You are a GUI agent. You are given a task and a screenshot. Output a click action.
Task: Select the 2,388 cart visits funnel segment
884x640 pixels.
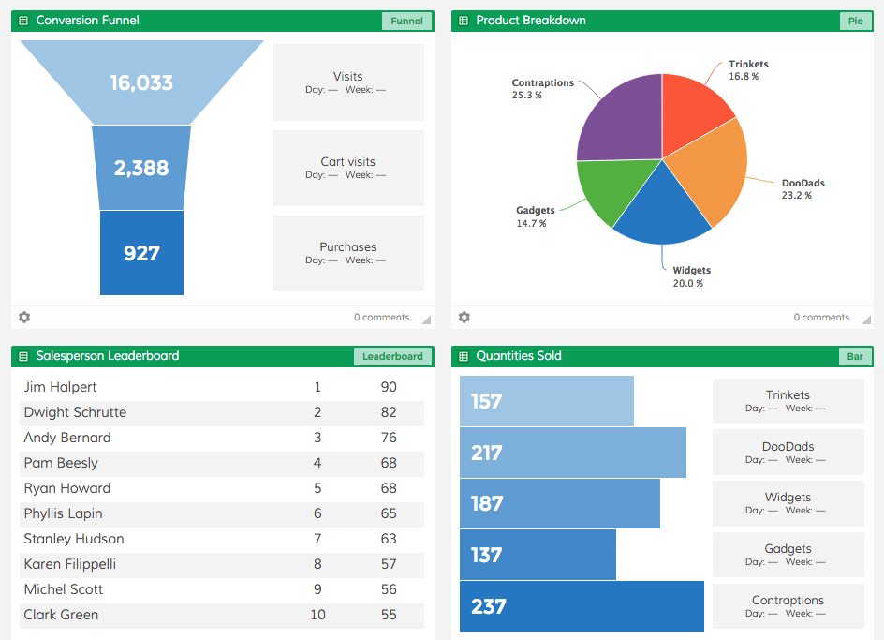coord(141,168)
